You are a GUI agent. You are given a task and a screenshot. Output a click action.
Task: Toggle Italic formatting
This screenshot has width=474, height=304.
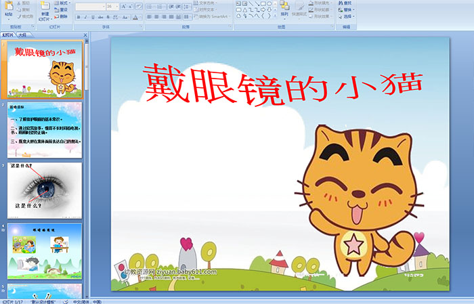pos(85,17)
